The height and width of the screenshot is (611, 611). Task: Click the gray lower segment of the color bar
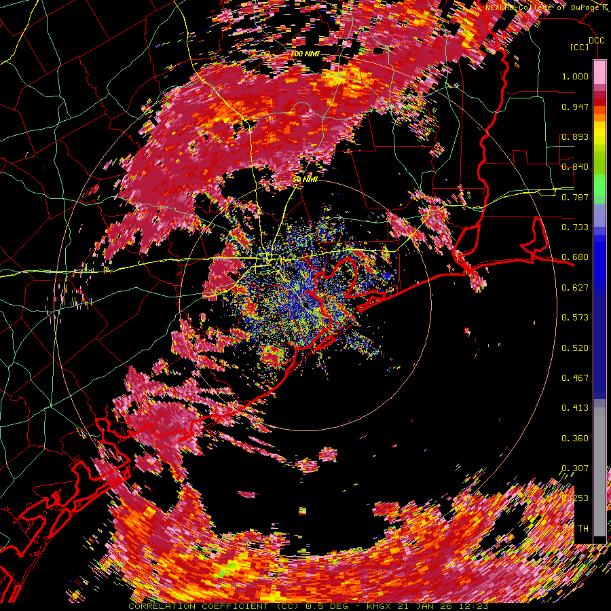click(599, 472)
